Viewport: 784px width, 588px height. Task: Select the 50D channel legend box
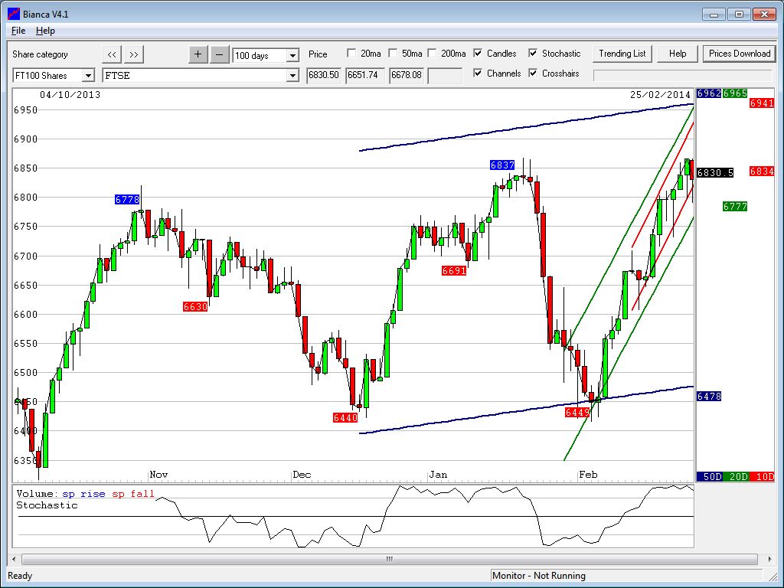pyautogui.click(x=710, y=477)
